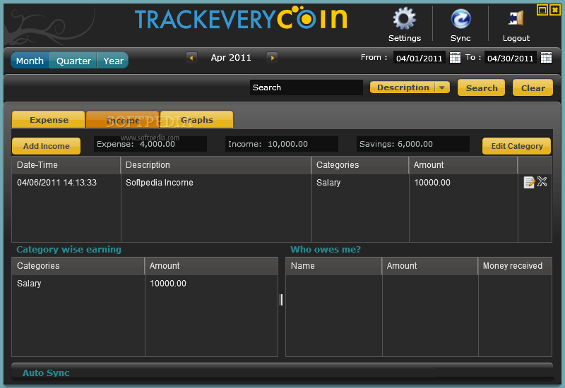The width and height of the screenshot is (565, 388).
Task: Maximize the TrackEveryCoin window
Action: [542, 10]
